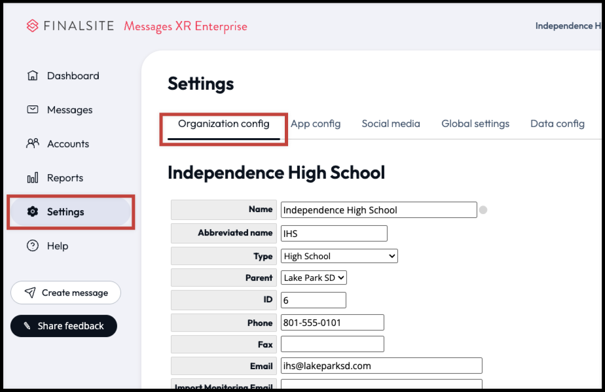Screen dimensions: 605x392
Task: Open the Parent dropdown showing Lake Park SD
Action: point(313,277)
